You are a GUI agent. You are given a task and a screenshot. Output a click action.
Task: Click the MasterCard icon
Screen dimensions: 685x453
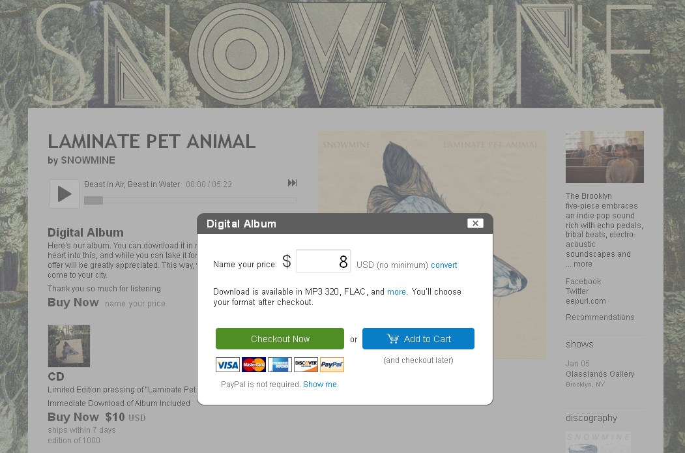pyautogui.click(x=254, y=365)
